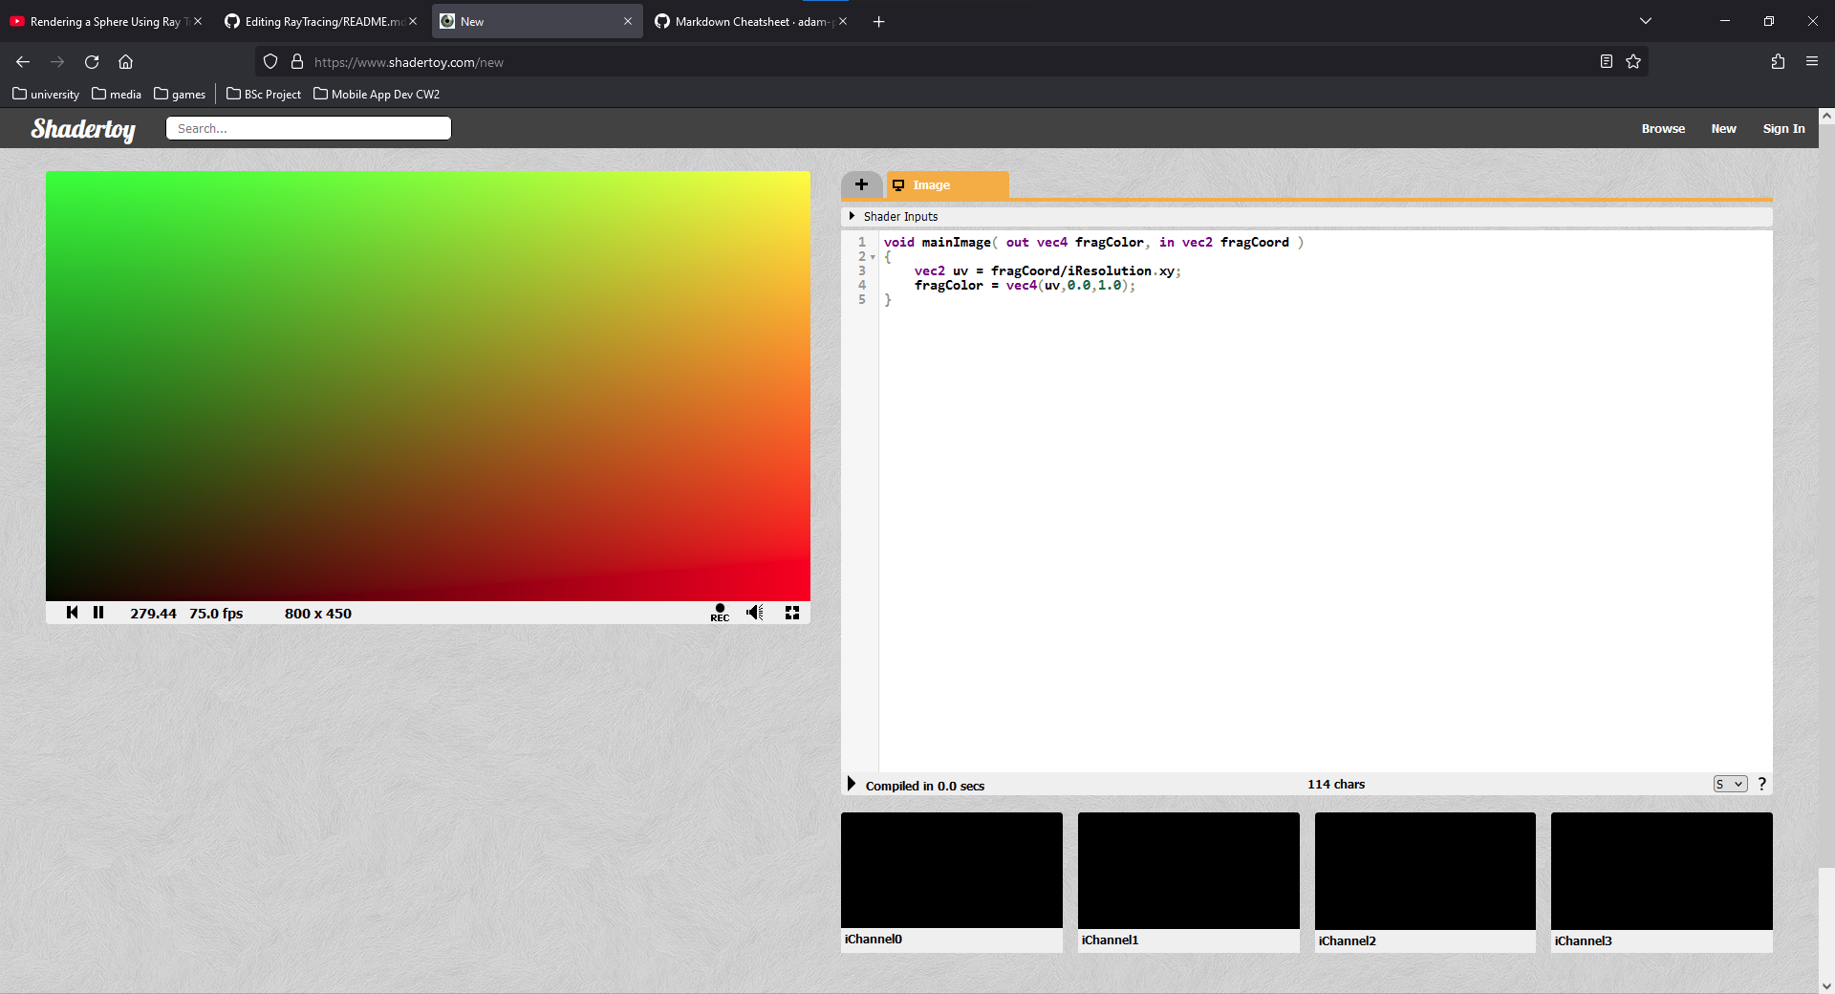Click the shield tracking protection toggle
The height and width of the screenshot is (994, 1835).
[270, 61]
